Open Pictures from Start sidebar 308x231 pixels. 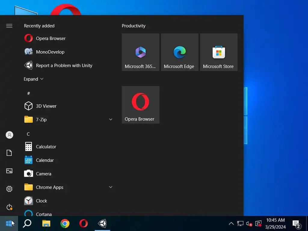pyautogui.click(x=9, y=171)
